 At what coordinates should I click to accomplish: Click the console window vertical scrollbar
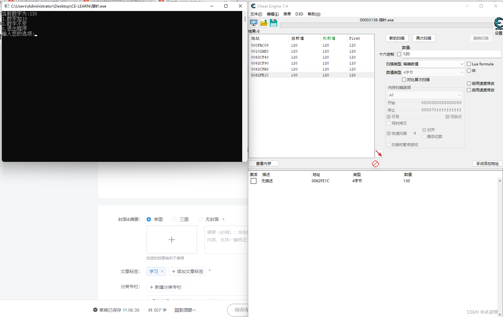click(x=245, y=86)
